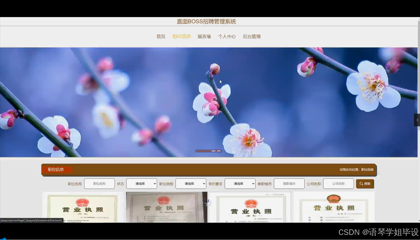This screenshot has height=240, width=420.
Task: Click the magnifier icon on the search button
Action: click(361, 184)
